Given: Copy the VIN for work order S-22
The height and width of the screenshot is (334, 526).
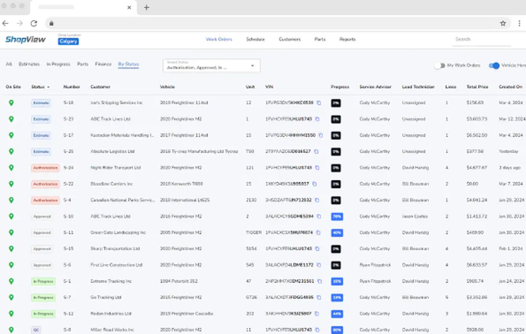Looking at the screenshot, I should pyautogui.click(x=315, y=184).
